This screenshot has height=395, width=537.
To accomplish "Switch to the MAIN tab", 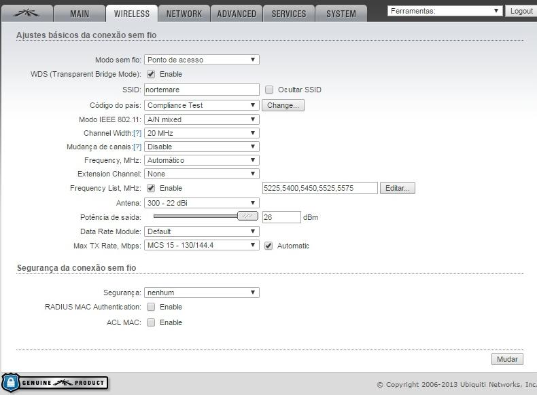I will pyautogui.click(x=80, y=14).
